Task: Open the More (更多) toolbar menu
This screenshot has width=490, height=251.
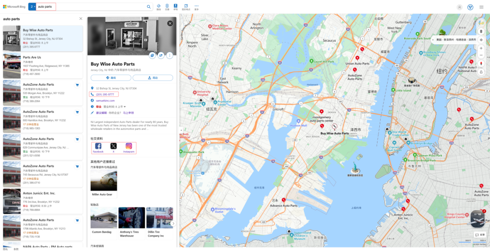Action: point(196,7)
